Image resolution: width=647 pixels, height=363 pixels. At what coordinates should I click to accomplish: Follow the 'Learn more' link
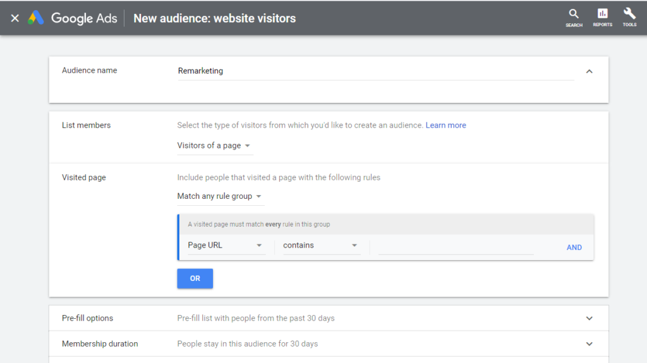pos(445,126)
